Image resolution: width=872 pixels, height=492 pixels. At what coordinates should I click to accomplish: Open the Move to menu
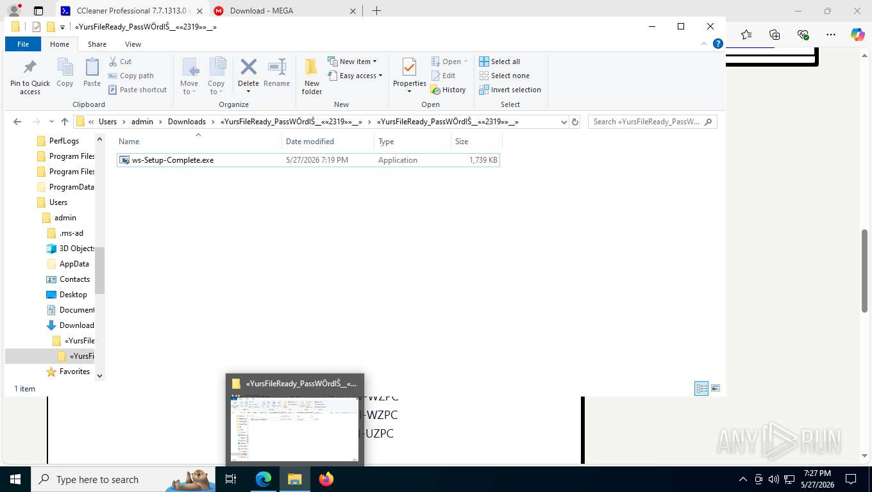[189, 76]
